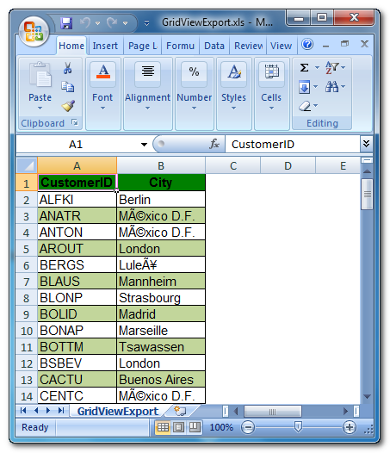
Task: Switch to Page Break Preview view
Action: [x=195, y=427]
